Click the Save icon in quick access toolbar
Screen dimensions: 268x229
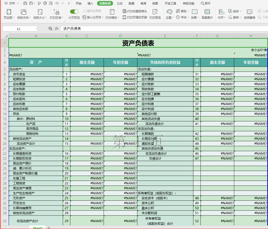click(x=25, y=3)
